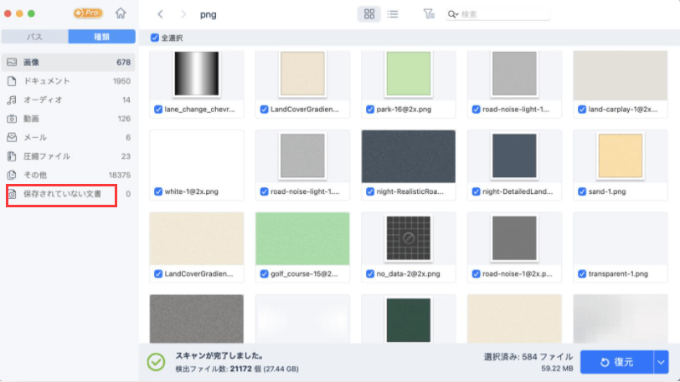Select the メール envelope icon

pos(12,137)
